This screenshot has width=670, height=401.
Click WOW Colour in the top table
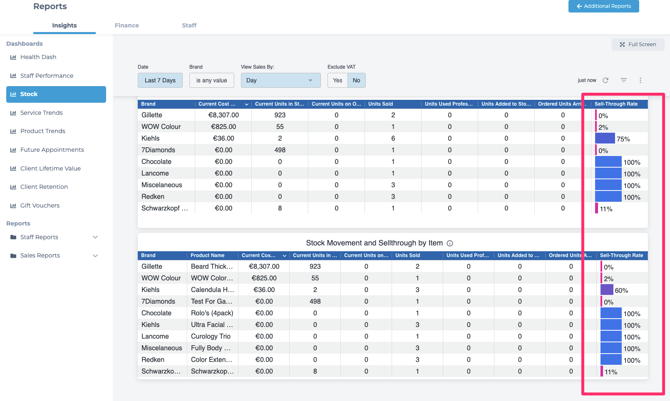pyautogui.click(x=161, y=127)
